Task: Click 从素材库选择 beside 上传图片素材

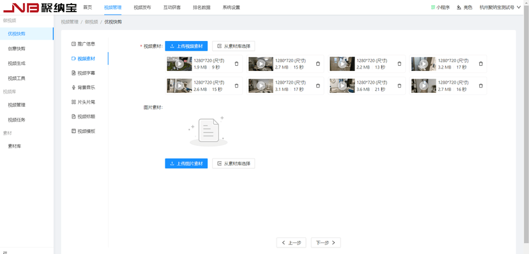Action: click(233, 164)
